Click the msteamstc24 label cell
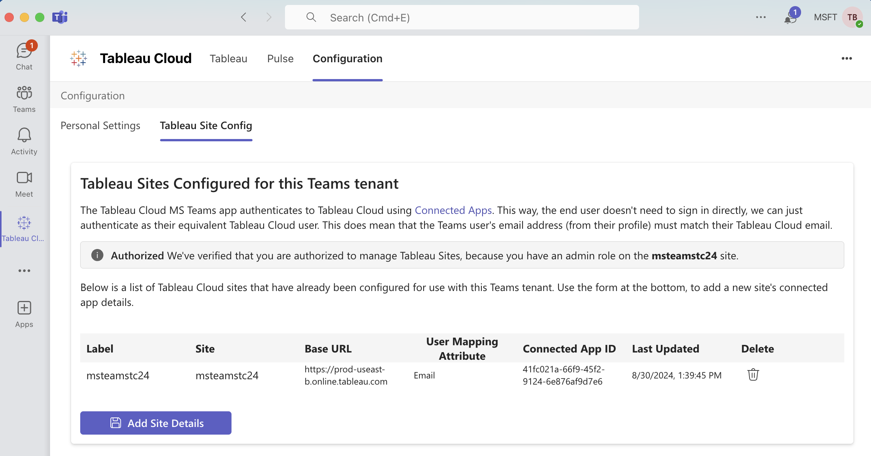Screen dimensions: 871x456 coord(118,375)
